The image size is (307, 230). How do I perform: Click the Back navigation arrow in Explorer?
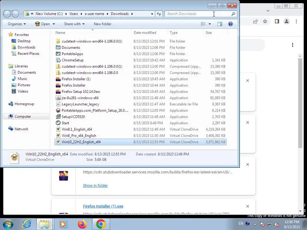7,14
